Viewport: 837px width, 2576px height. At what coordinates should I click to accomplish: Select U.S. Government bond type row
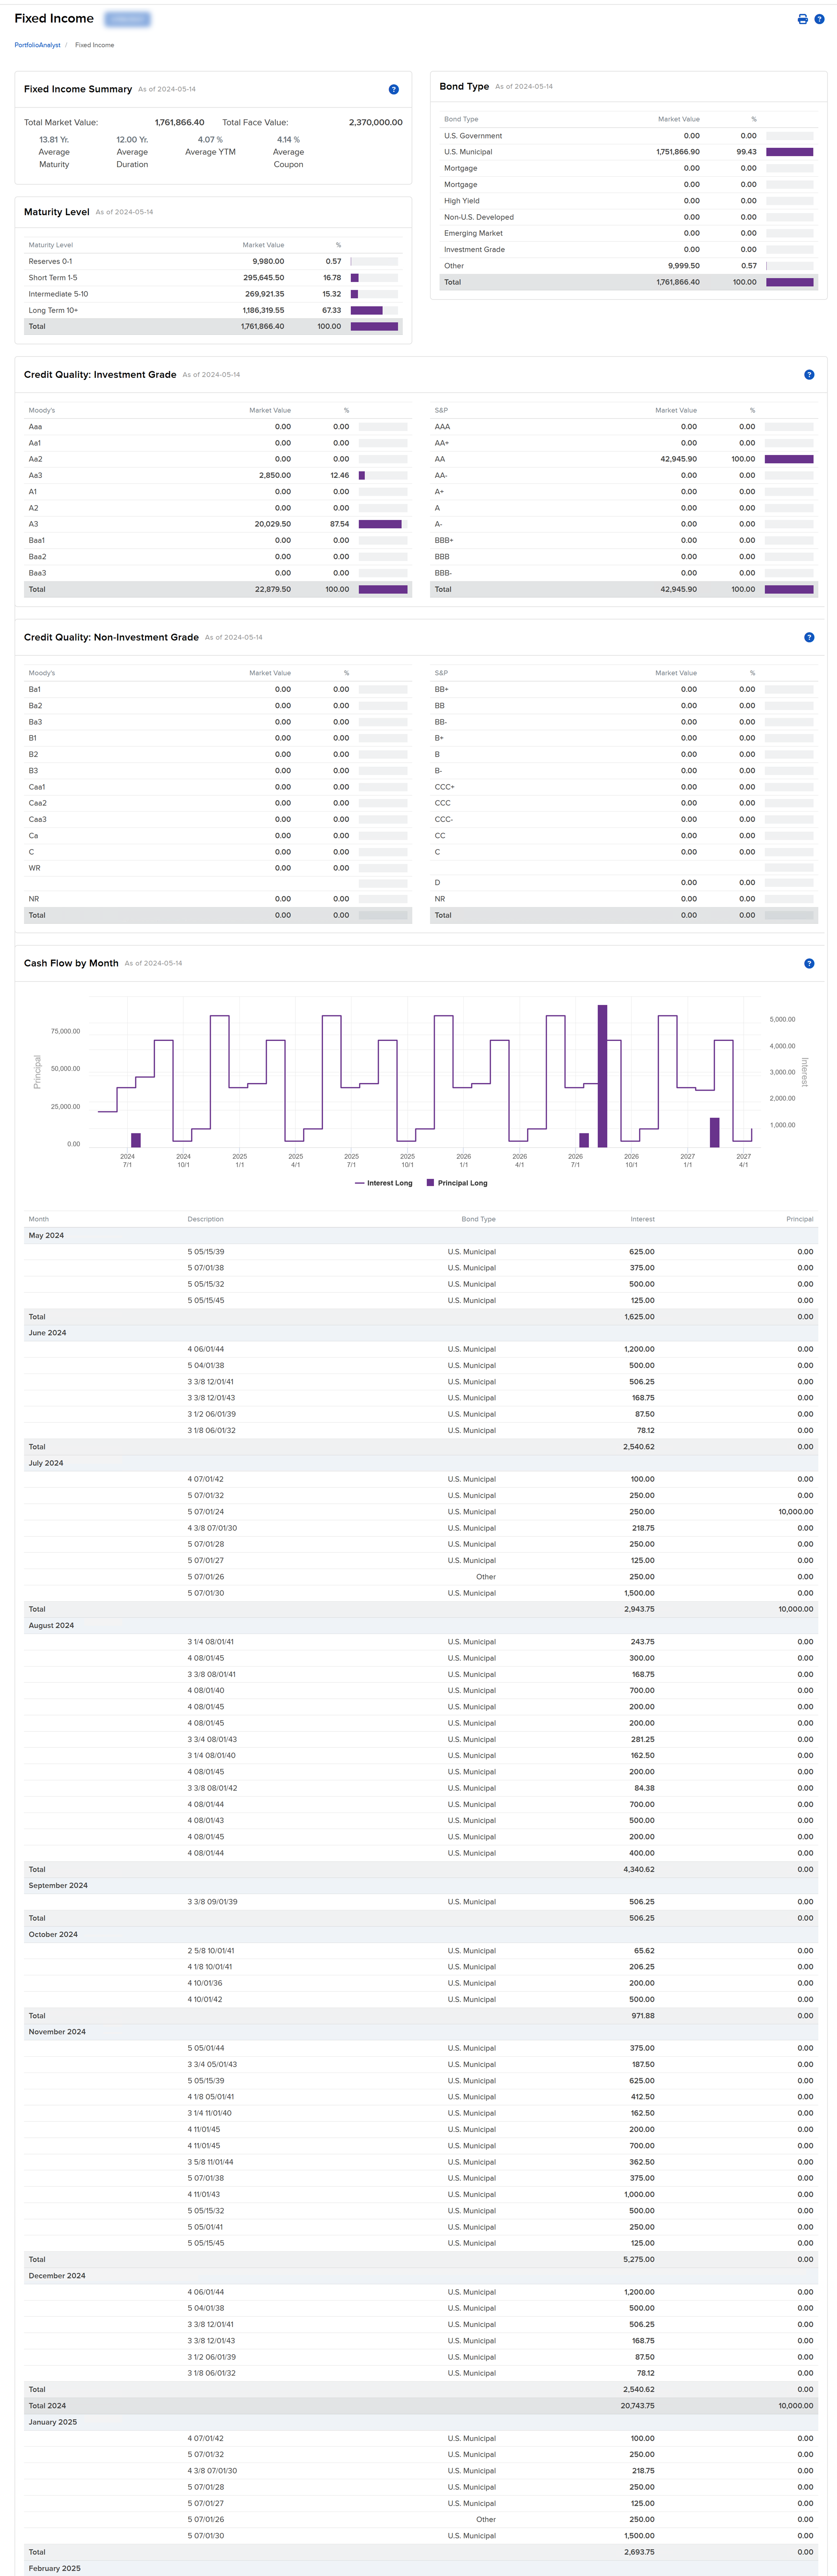click(x=628, y=136)
